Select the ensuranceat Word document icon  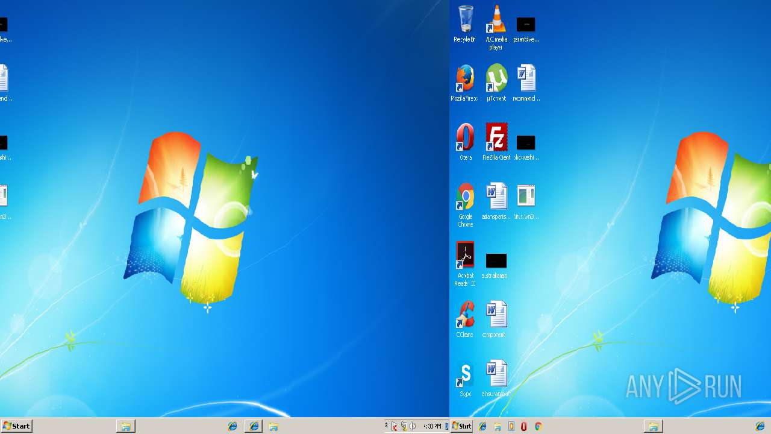[496, 379]
